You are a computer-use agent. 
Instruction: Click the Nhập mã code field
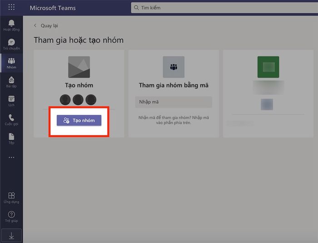tap(174, 102)
